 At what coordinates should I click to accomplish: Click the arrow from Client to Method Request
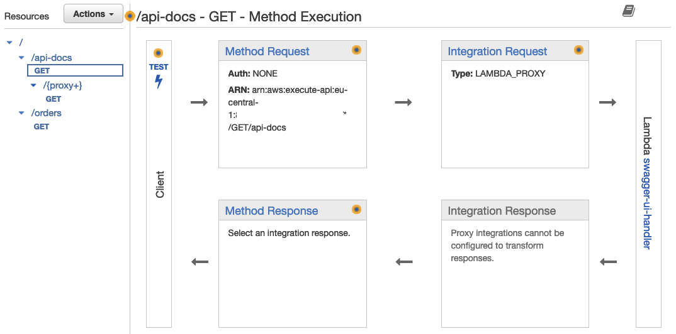pos(199,102)
